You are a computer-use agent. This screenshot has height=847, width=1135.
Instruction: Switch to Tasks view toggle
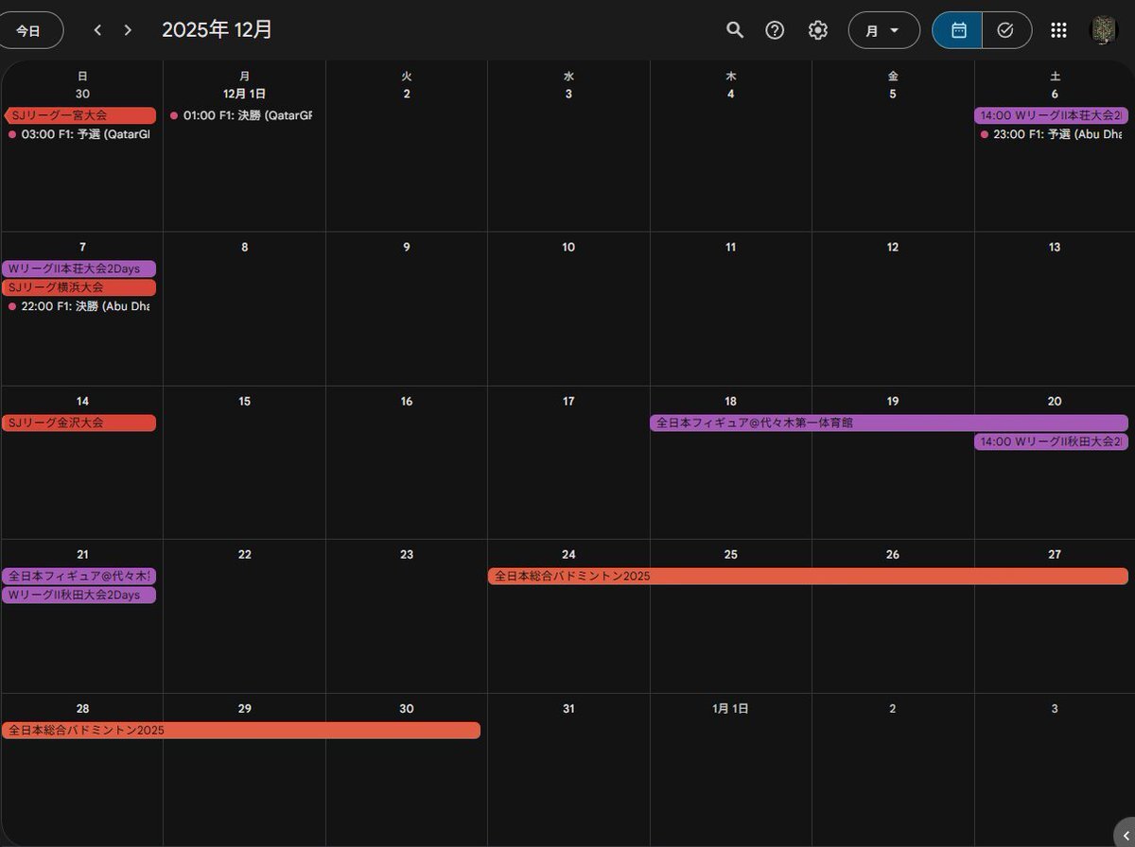1005,30
